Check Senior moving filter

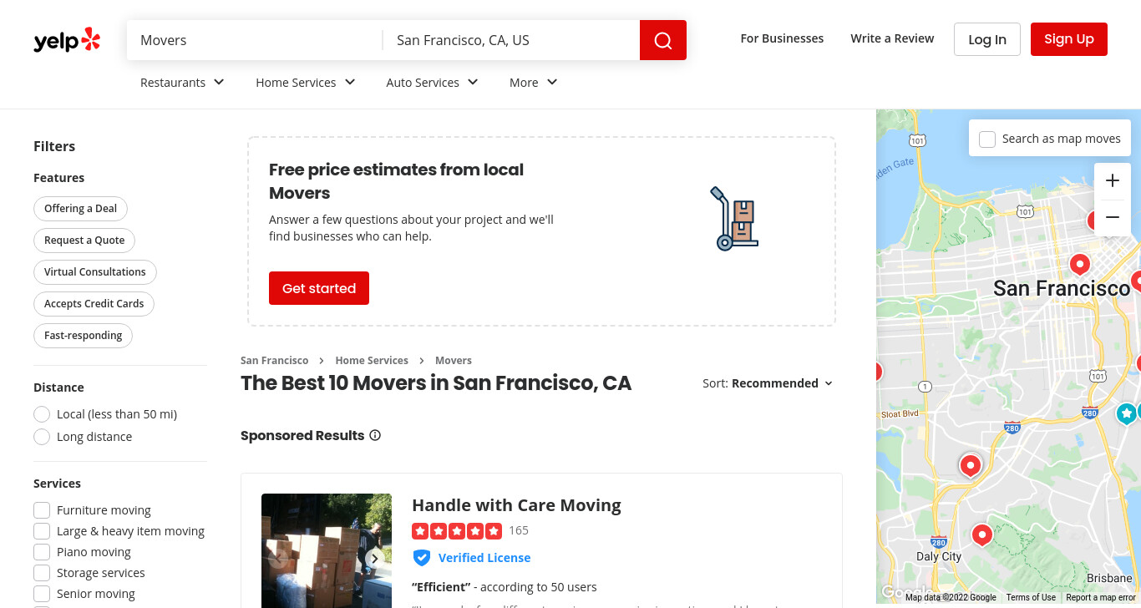click(x=42, y=594)
